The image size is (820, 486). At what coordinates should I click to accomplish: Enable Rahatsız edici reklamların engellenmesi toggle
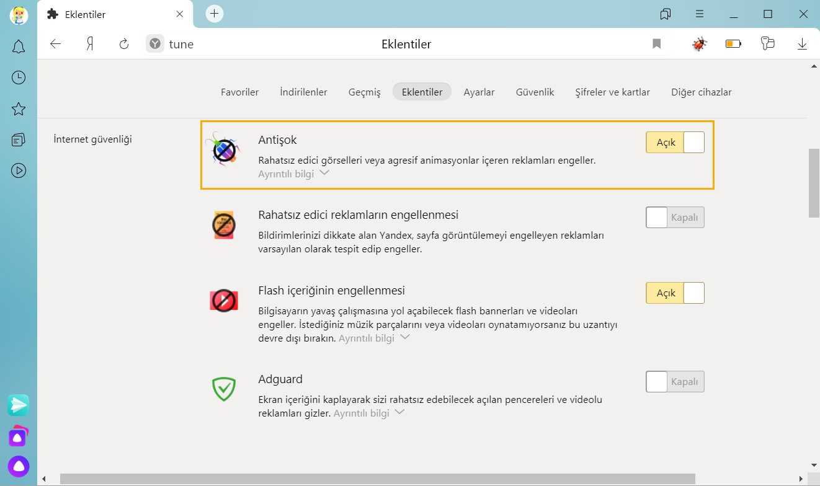point(675,218)
